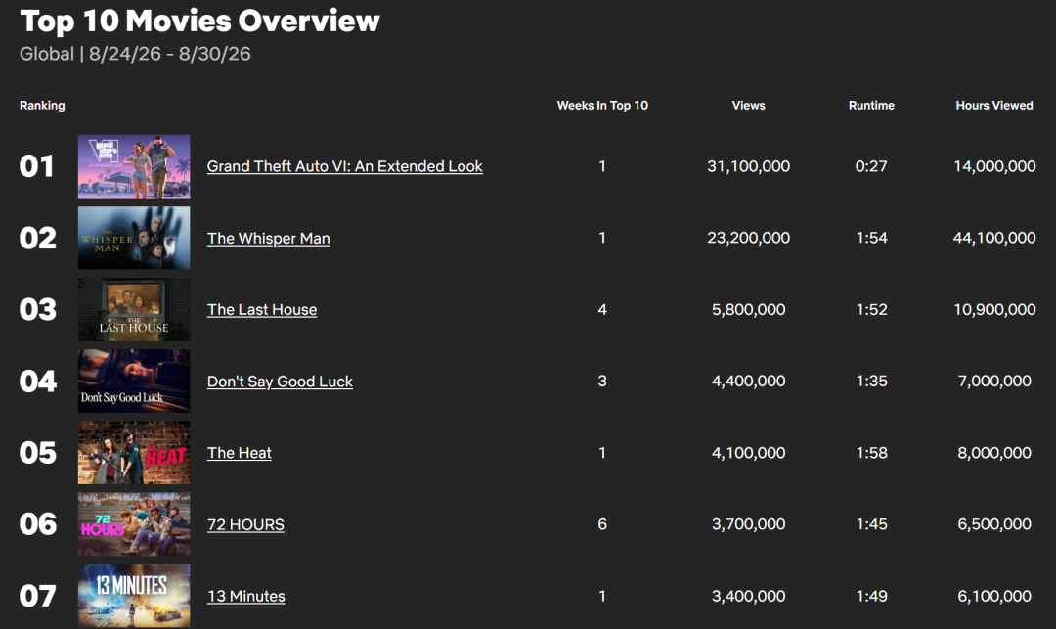
Task: Click The Whisper Man poster thumbnail
Action: click(134, 238)
